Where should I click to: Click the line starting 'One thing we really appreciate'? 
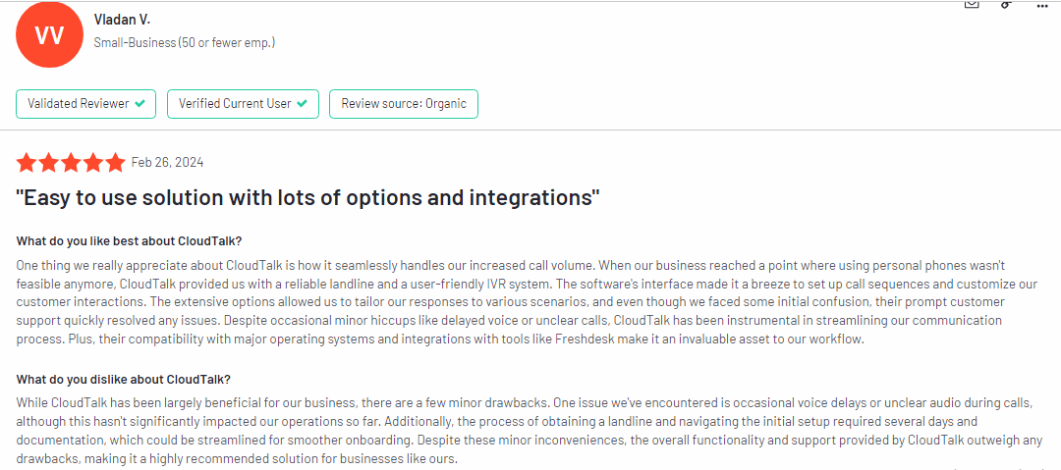point(512,264)
